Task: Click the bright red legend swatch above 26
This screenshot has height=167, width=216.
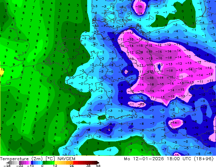Action: (74, 163)
